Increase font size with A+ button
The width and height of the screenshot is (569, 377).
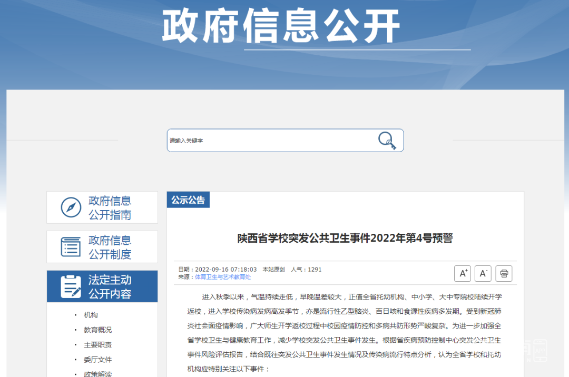(463, 273)
